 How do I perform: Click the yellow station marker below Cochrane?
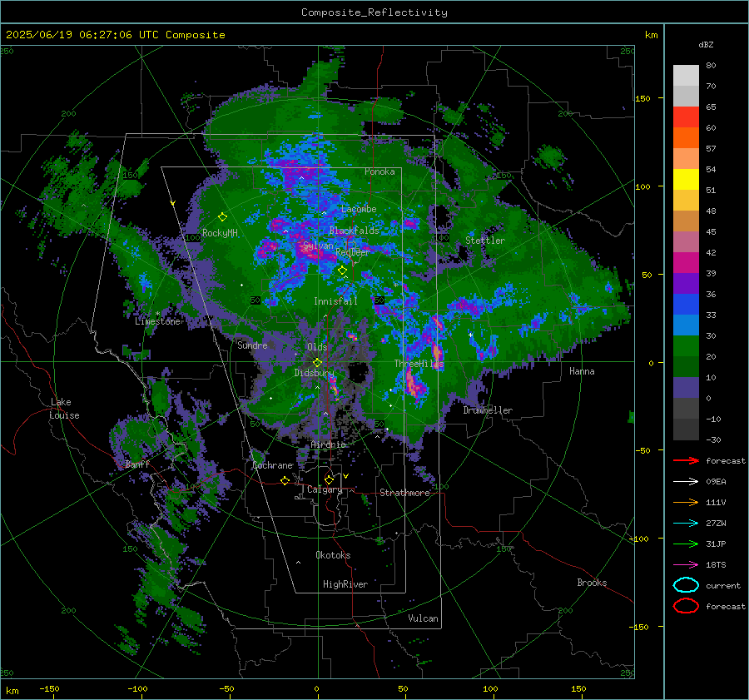pos(285,480)
